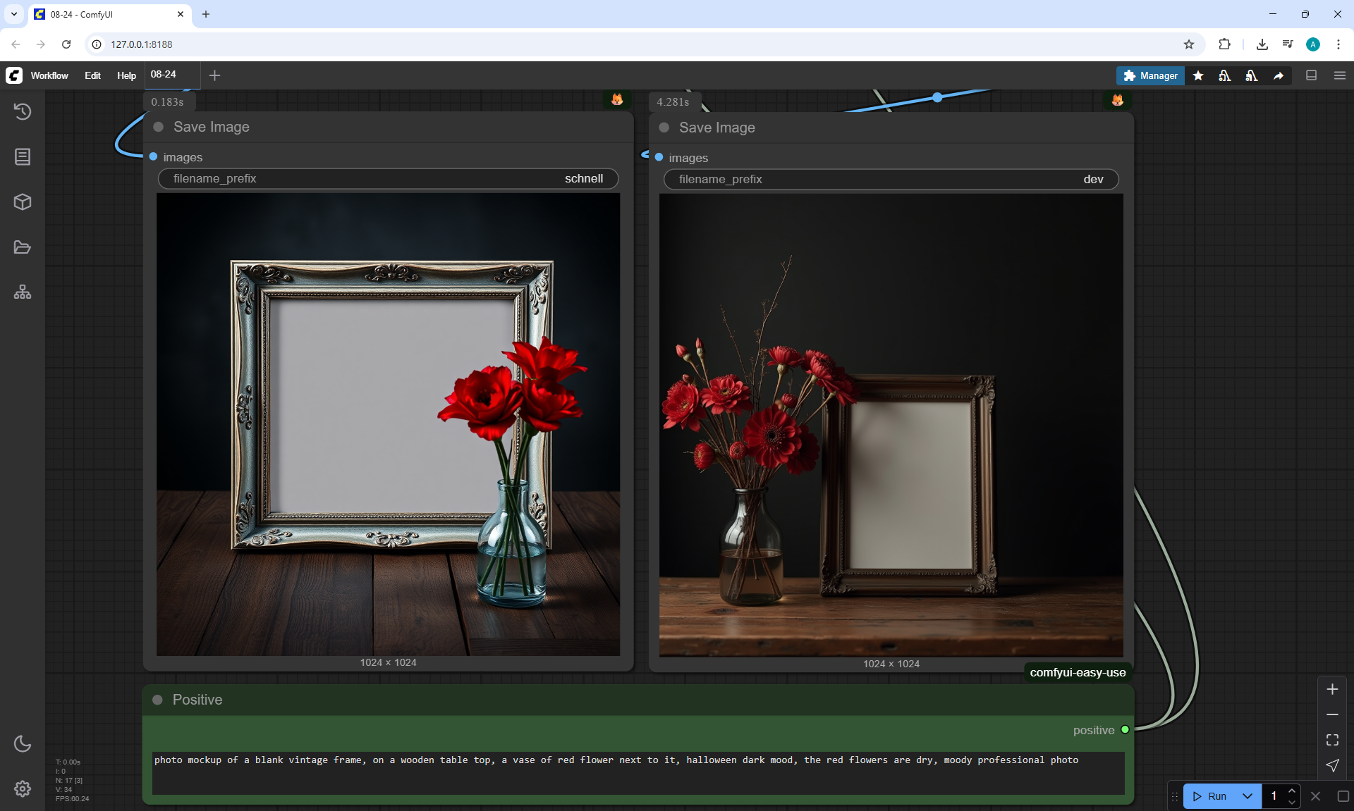
Task: Click the zoom in plus button
Action: tap(1332, 689)
